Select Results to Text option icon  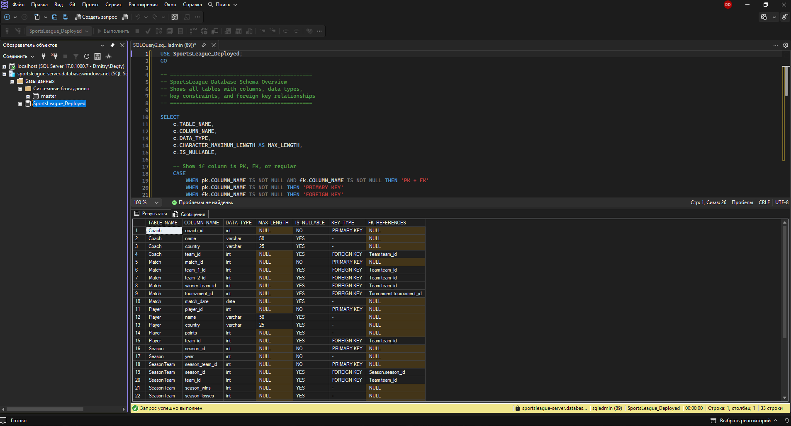pyautogui.click(x=228, y=31)
